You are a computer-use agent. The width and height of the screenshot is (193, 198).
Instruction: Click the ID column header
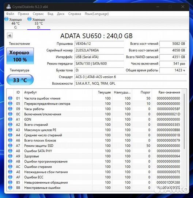point(18,92)
